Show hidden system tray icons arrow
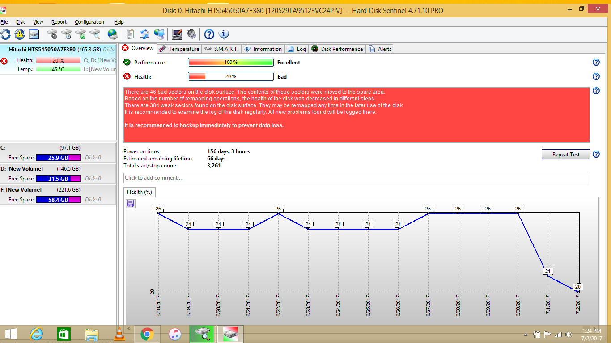Screen dimensions: 611x343 point(526,335)
